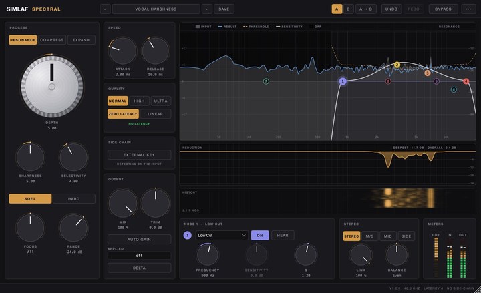Click the Threshold legend entry above the graph

coord(256,27)
